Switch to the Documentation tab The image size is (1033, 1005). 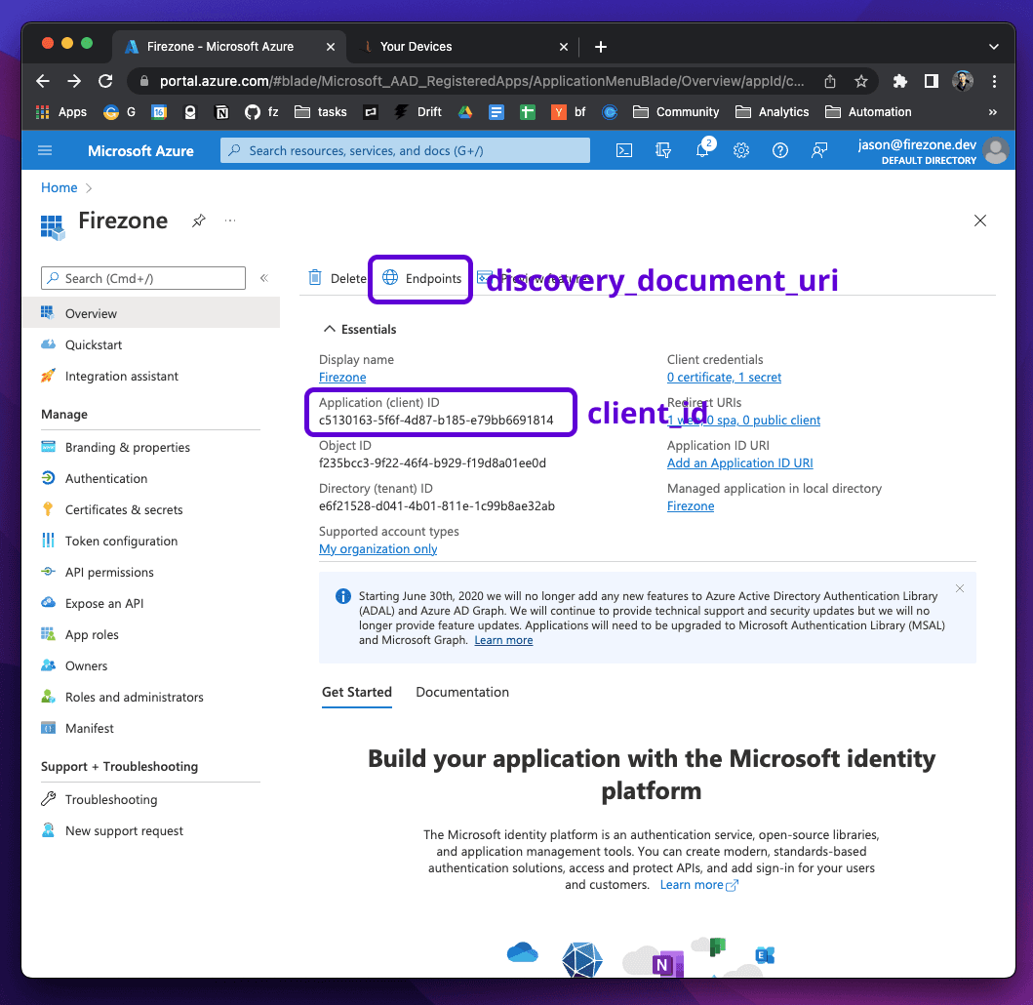(x=461, y=692)
